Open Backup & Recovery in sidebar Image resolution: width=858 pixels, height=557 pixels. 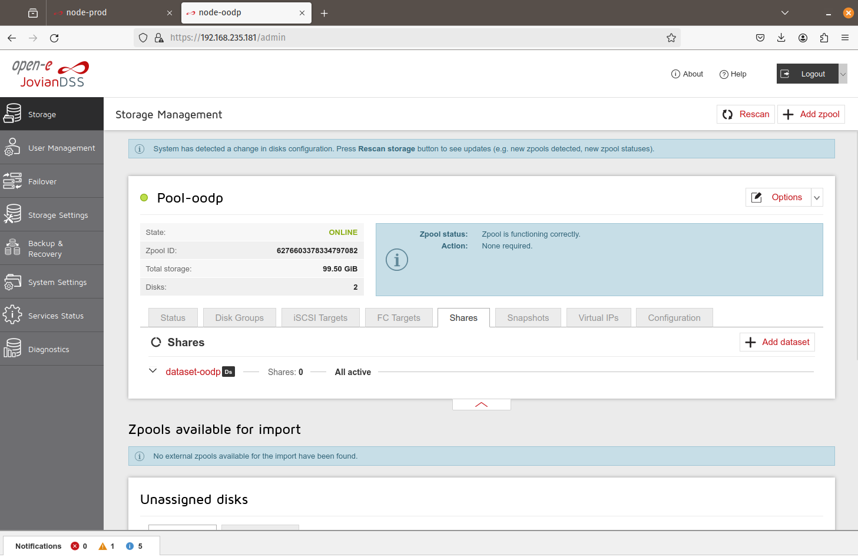pos(52,248)
